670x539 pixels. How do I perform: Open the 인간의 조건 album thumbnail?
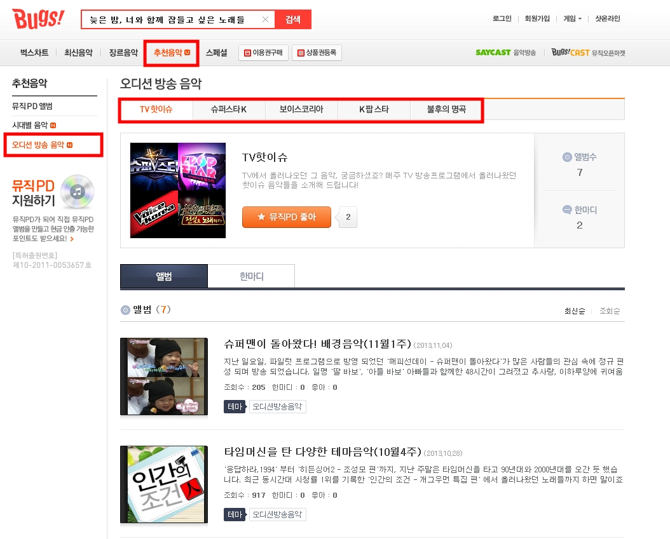[x=164, y=484]
